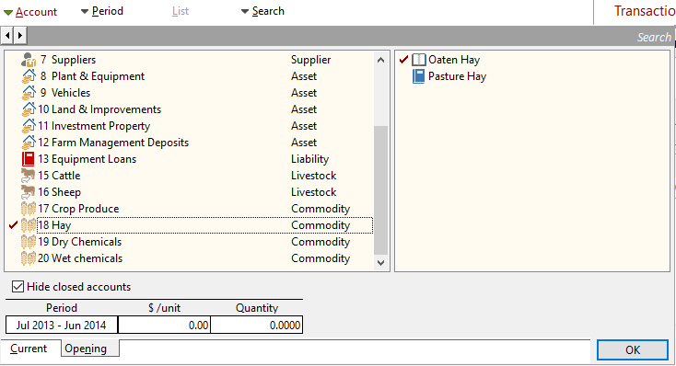The image size is (676, 366).
Task: Click the next arrow in navigation bar
Action: [20, 35]
